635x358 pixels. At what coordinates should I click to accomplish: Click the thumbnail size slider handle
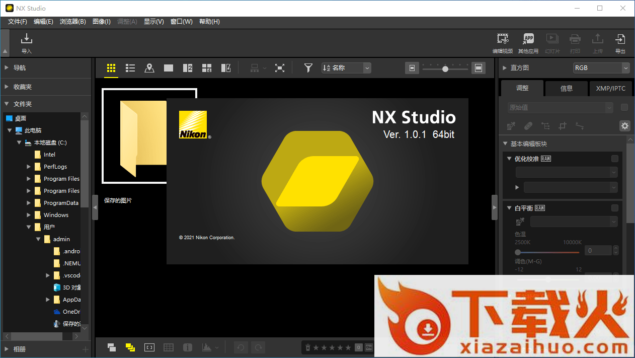[x=445, y=69]
